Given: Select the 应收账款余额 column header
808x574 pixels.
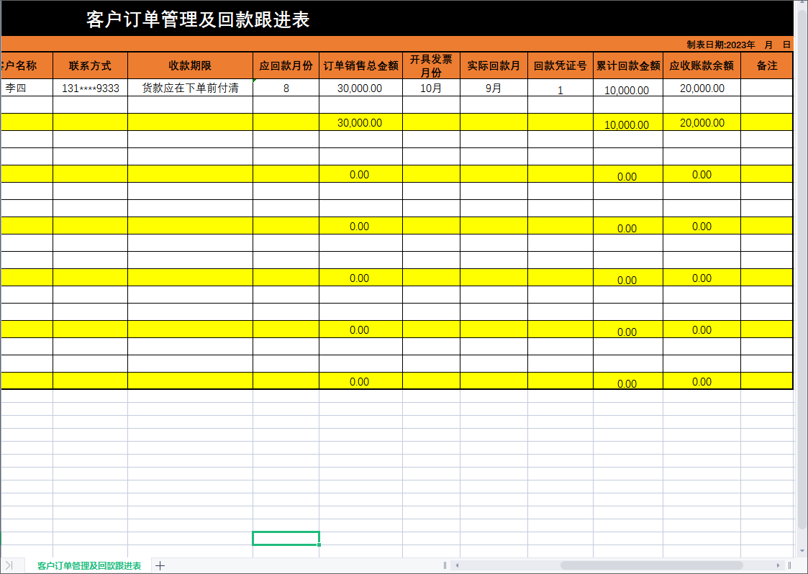Looking at the screenshot, I should pyautogui.click(x=702, y=65).
